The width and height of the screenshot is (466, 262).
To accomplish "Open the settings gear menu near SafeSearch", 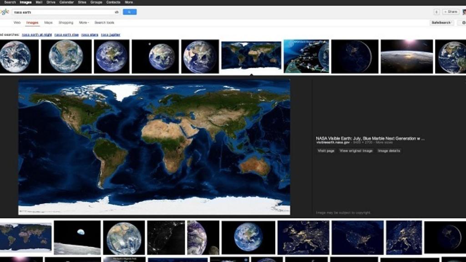I will [x=463, y=22].
